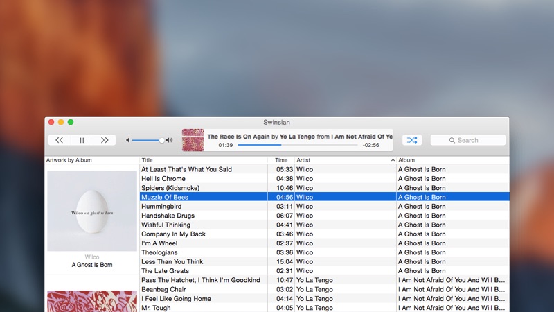Click the 15:04 time cell
The height and width of the screenshot is (312, 554).
pyautogui.click(x=285, y=261)
